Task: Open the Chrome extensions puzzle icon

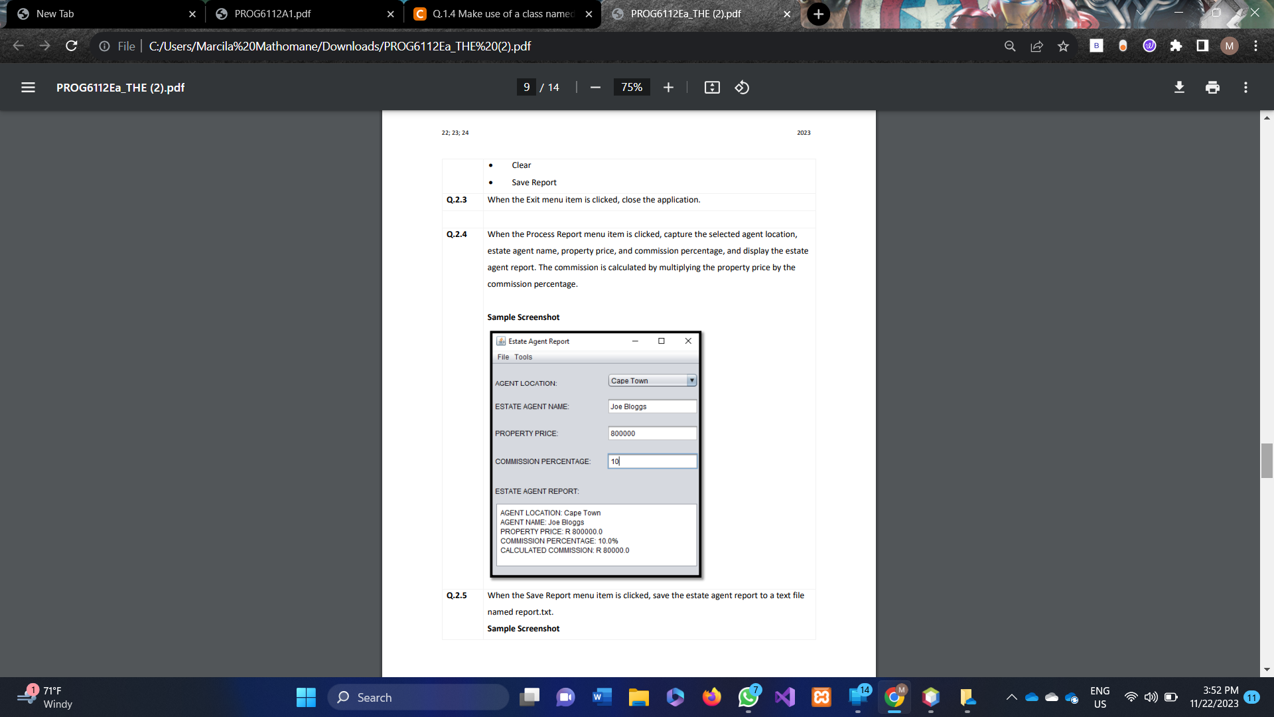Action: click(x=1176, y=46)
